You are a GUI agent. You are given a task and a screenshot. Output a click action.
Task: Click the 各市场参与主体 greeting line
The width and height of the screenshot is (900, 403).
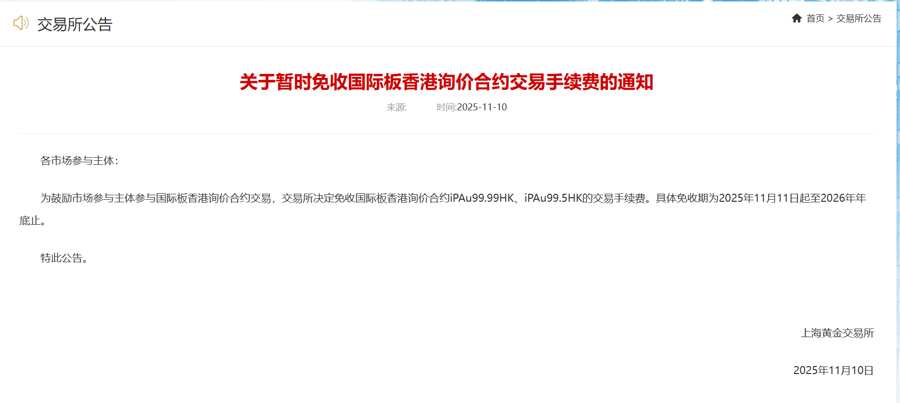coord(79,161)
